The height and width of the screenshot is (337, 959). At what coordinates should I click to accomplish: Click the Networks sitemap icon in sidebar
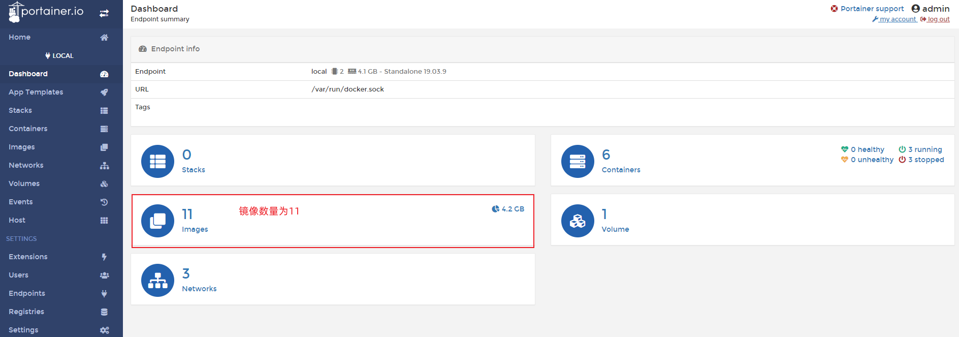104,165
